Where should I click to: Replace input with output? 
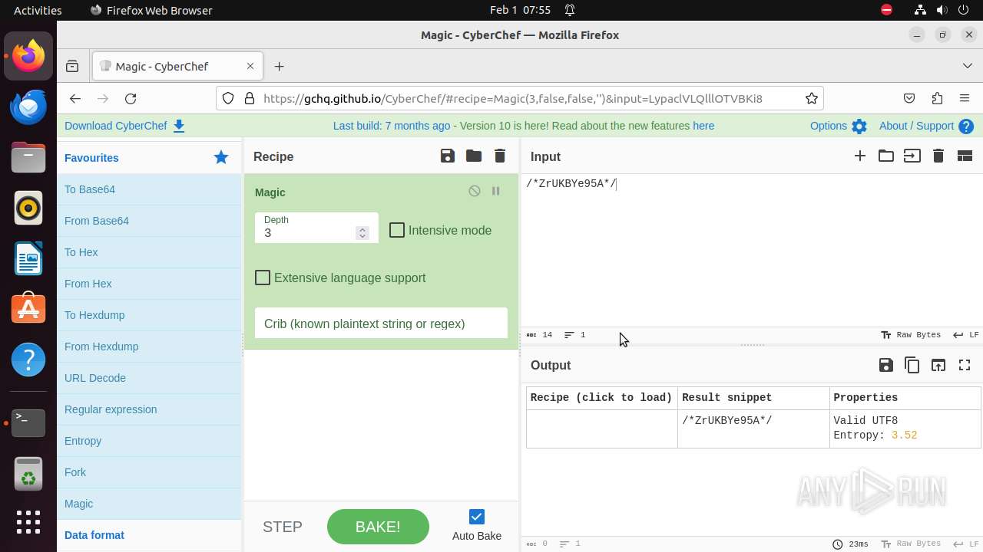pyautogui.click(x=938, y=365)
